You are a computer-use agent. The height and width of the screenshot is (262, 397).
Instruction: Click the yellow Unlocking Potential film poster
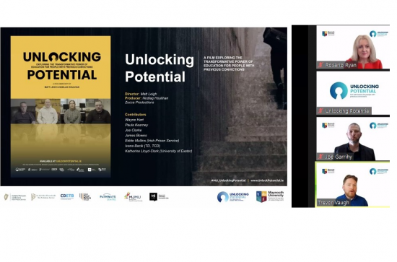point(61,106)
